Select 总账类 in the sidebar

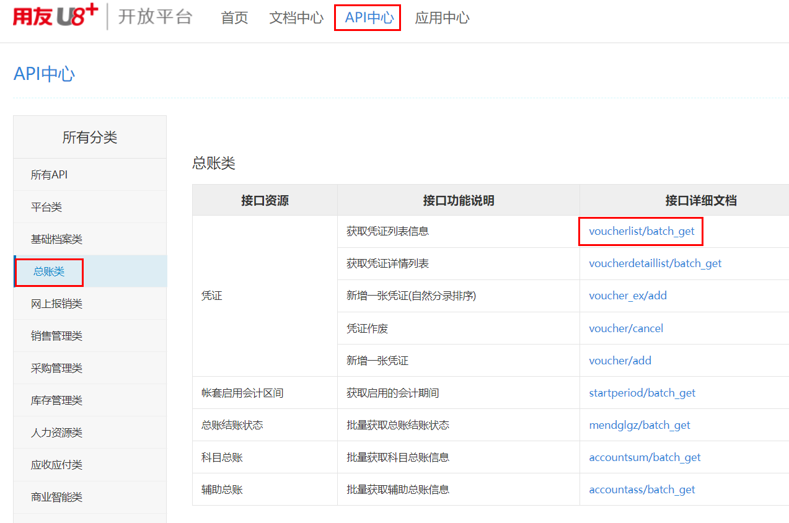click(x=49, y=271)
